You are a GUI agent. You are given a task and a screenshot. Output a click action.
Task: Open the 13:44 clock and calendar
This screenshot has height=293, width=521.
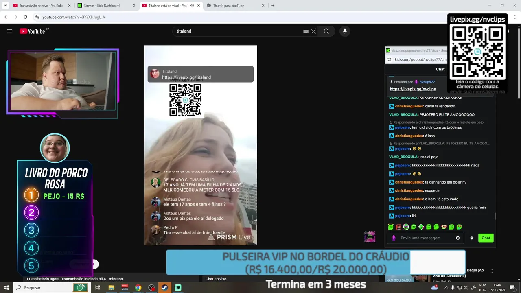pyautogui.click(x=497, y=288)
